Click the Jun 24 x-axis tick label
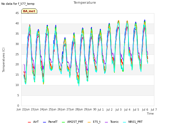The image size is (170, 127). coord(39,109)
